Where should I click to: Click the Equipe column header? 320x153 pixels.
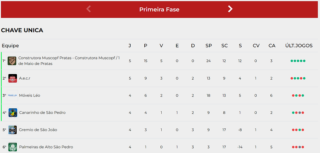click(10, 46)
